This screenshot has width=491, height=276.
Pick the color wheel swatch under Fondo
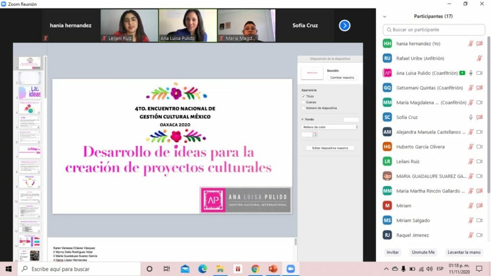tap(315, 135)
